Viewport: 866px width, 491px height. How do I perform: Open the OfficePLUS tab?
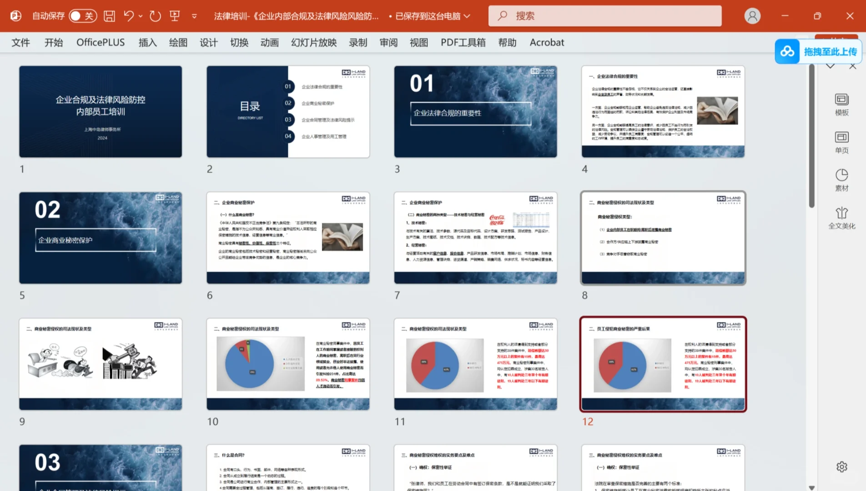[x=101, y=42]
